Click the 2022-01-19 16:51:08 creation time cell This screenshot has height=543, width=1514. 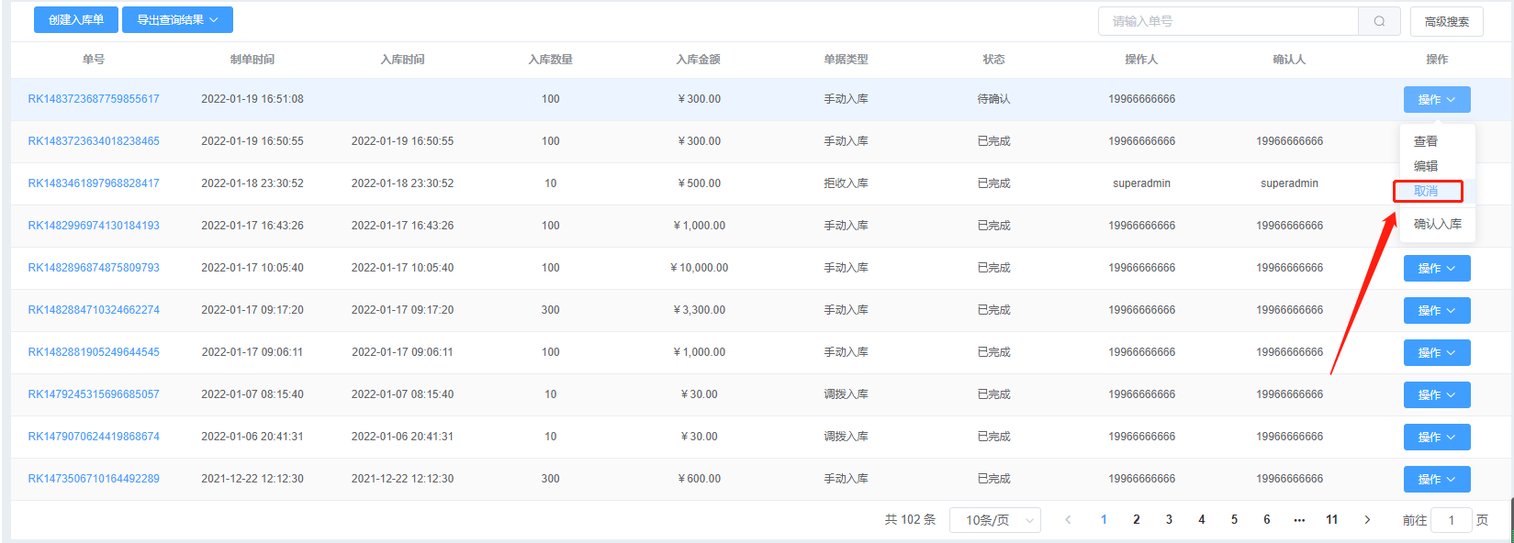click(x=252, y=99)
